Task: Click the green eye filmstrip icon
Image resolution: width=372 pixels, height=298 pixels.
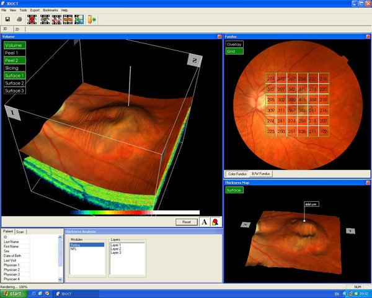Action: pyautogui.click(x=45, y=19)
